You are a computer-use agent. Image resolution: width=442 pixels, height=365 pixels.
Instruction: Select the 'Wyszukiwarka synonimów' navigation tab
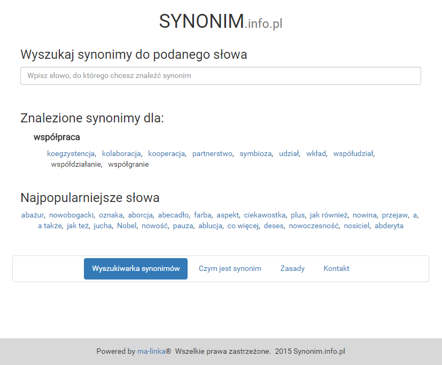tap(136, 269)
